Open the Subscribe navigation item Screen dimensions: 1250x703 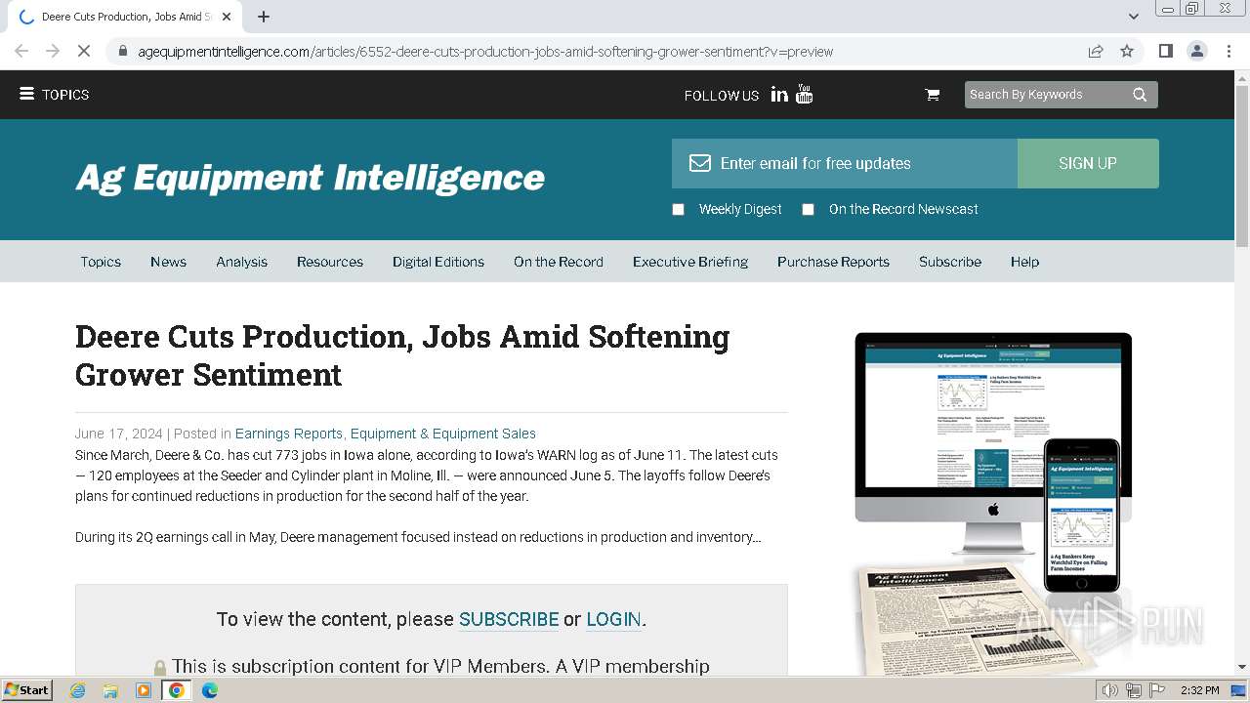[950, 262]
